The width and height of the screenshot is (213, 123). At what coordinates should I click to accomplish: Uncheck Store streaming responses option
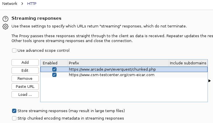pyautogui.click(x=14, y=111)
